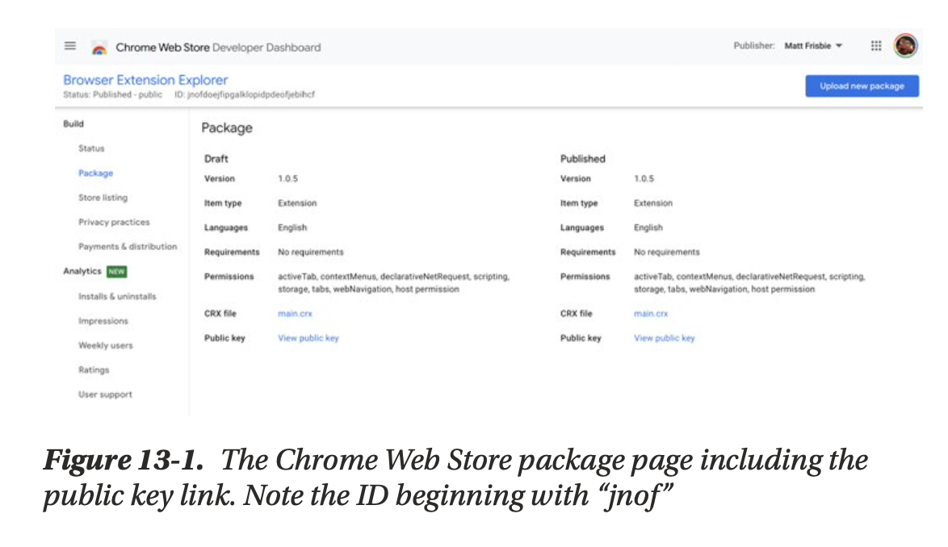
Task: Click Draft View public key link
Action: (x=308, y=338)
